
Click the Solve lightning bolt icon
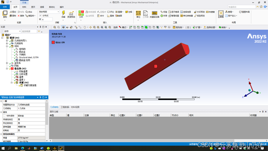[64, 14]
